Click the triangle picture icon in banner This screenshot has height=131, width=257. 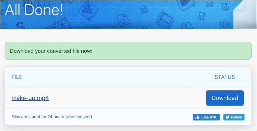point(88,10)
